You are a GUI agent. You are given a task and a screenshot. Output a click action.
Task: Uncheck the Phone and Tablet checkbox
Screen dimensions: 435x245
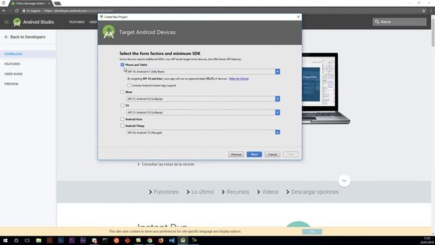(122, 65)
